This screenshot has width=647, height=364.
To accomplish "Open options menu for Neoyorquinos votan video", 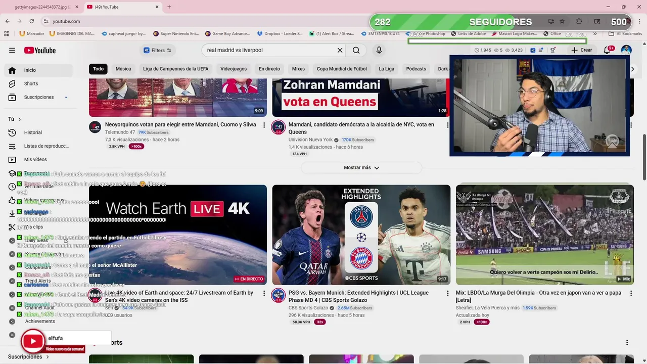I will (x=264, y=125).
